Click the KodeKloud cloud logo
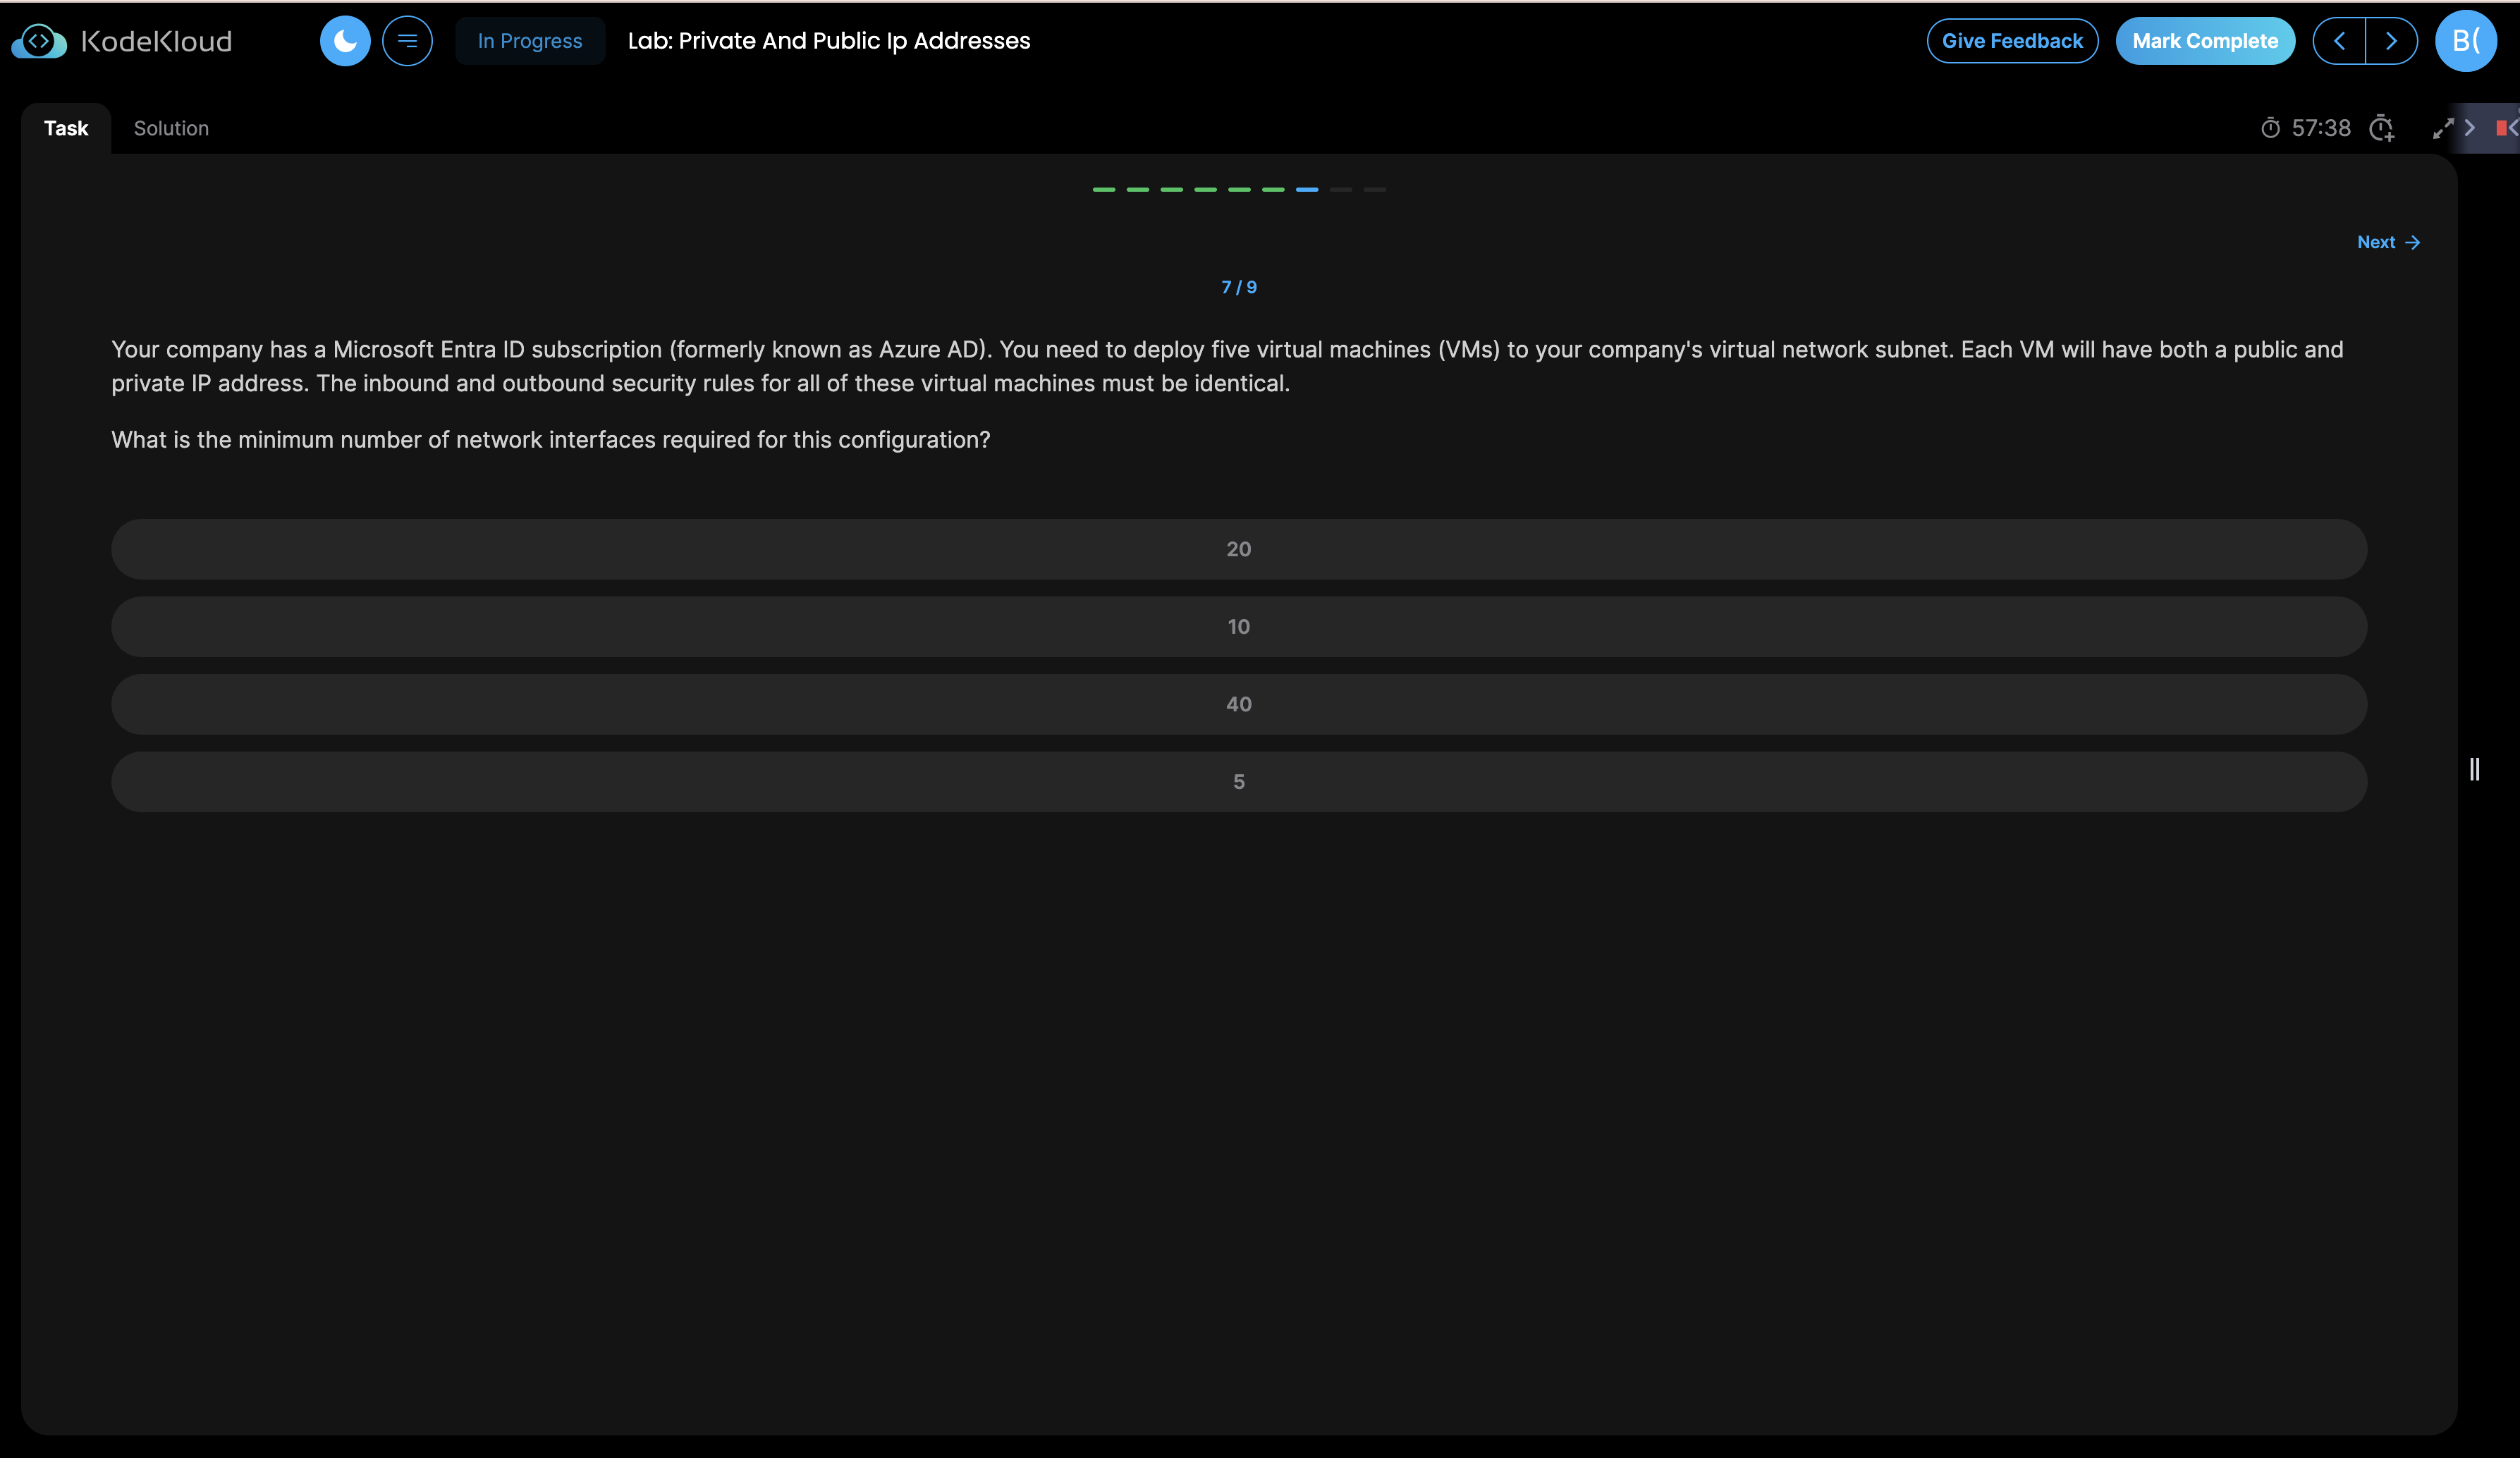This screenshot has width=2520, height=1458. pos(39,41)
